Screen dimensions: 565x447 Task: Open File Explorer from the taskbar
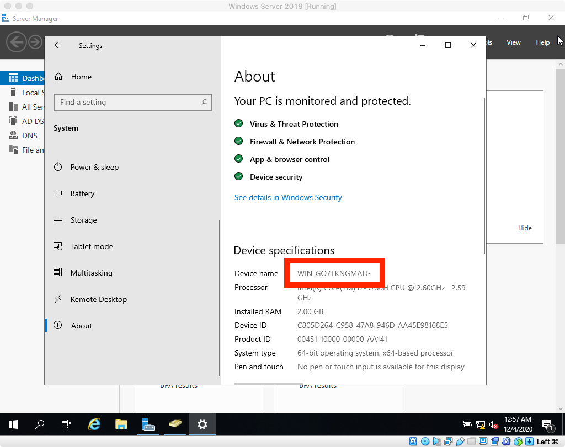point(121,424)
